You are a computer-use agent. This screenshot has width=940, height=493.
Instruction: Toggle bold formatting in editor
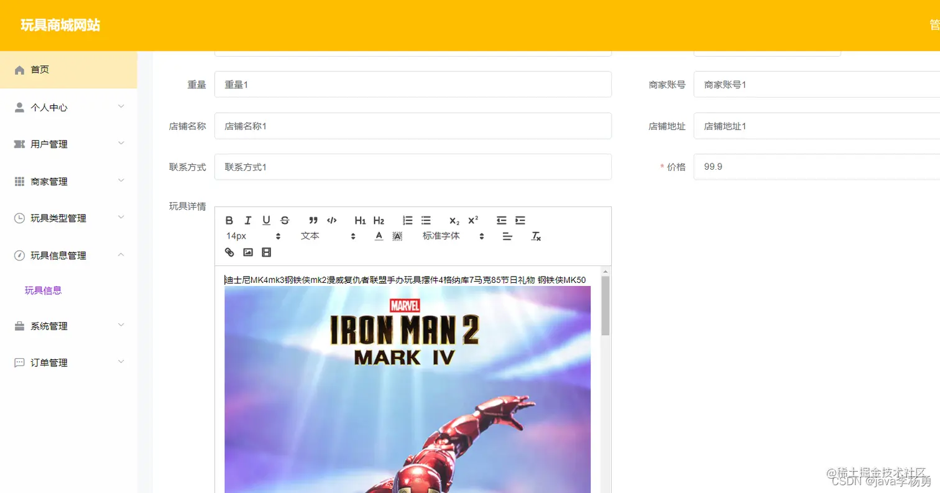[229, 220]
